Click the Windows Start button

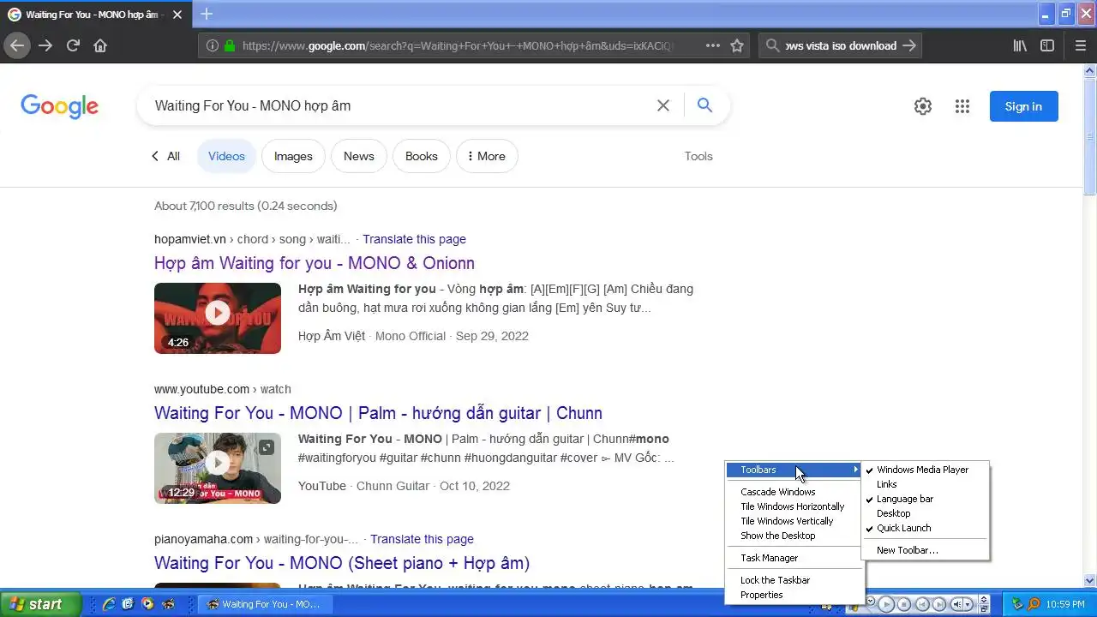pos(41,604)
